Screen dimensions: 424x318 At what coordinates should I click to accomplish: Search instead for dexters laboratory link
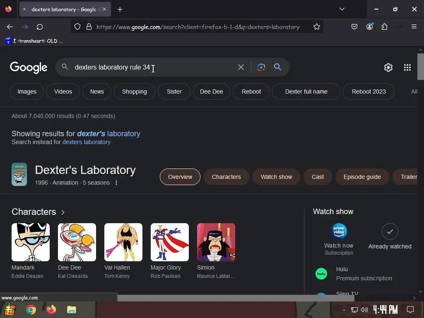click(x=86, y=142)
